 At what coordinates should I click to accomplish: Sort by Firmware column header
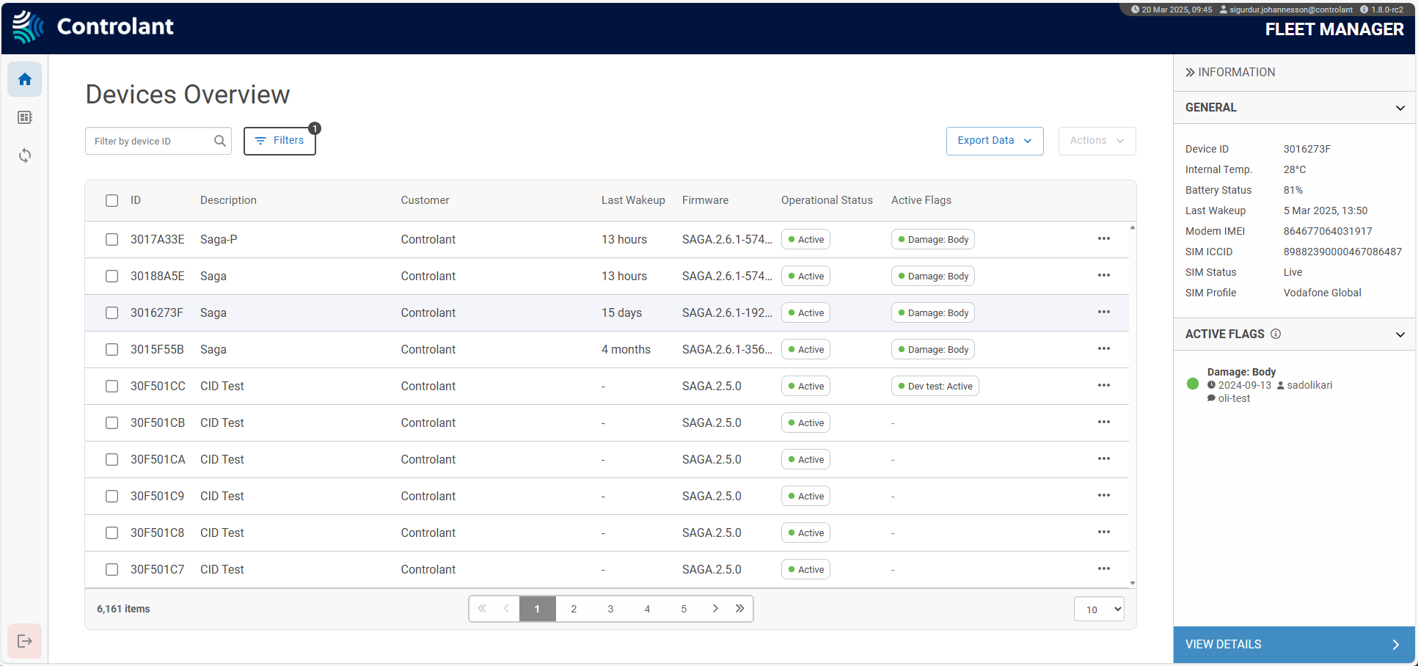(705, 200)
